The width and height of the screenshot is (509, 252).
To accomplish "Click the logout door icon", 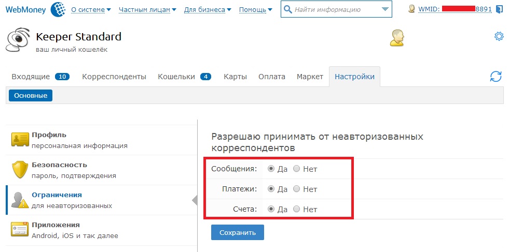I will (499, 9).
